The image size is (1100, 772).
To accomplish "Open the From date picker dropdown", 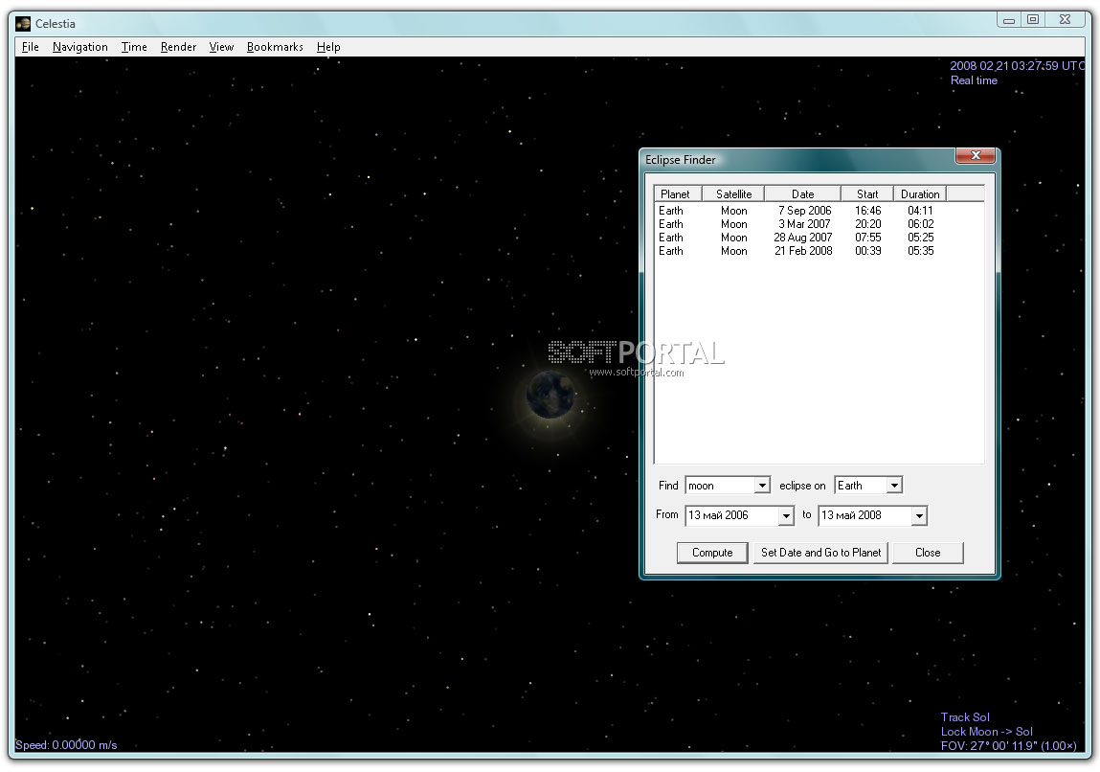I will click(786, 516).
